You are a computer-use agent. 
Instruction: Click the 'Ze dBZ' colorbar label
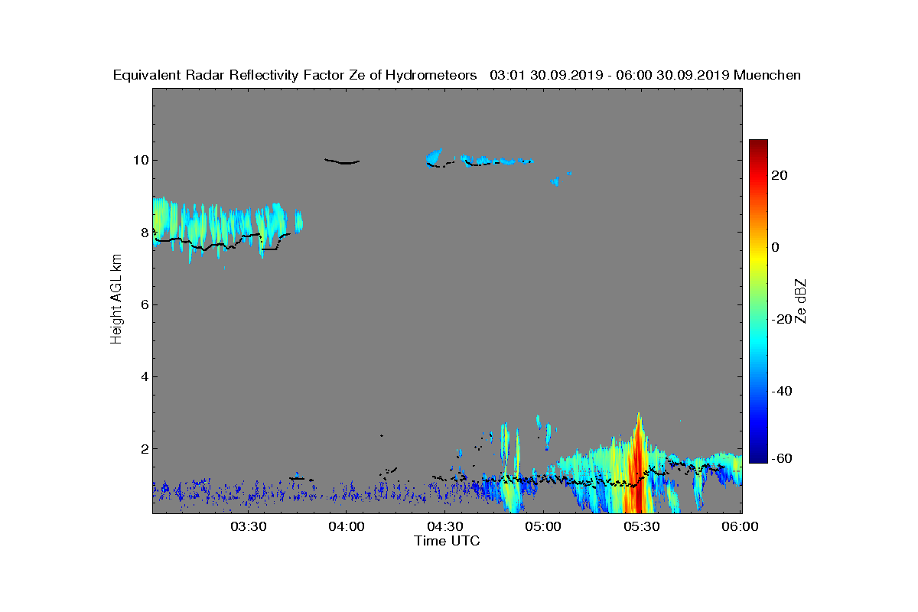pyautogui.click(x=802, y=301)
